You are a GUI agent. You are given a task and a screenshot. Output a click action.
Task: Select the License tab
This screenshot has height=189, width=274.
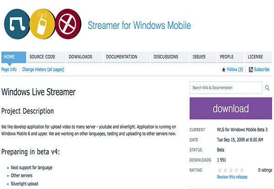coord(258,57)
